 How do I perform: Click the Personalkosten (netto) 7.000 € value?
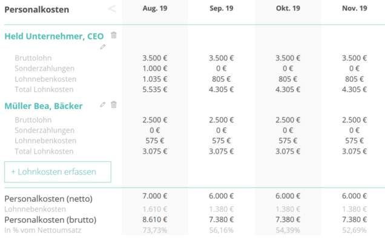point(155,196)
